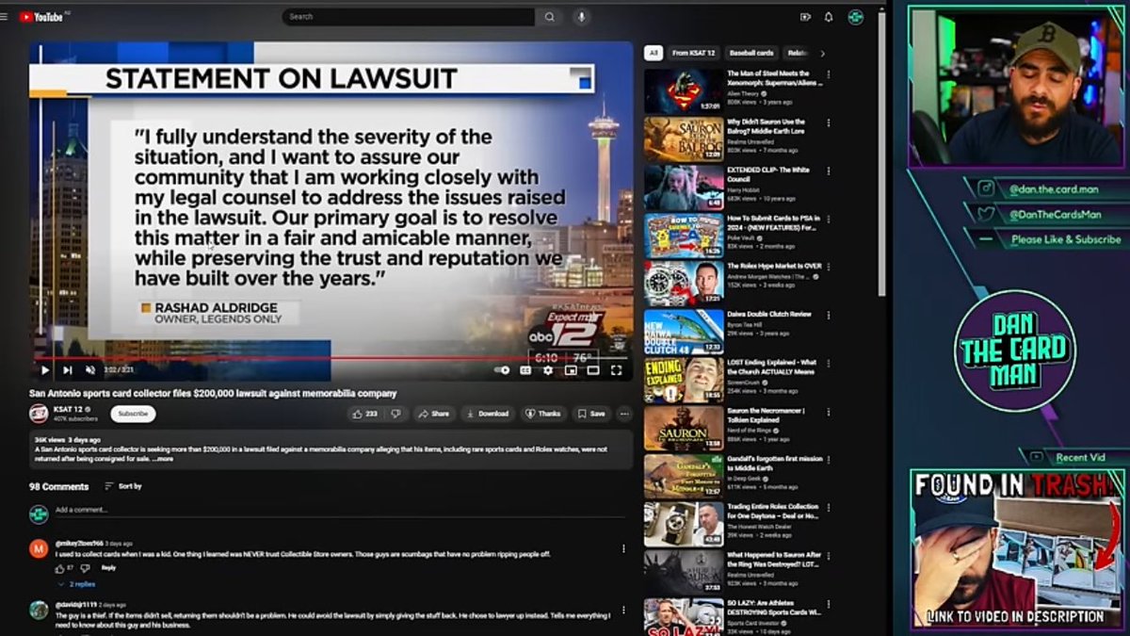Select the partially hidden Related chip

pos(797,53)
